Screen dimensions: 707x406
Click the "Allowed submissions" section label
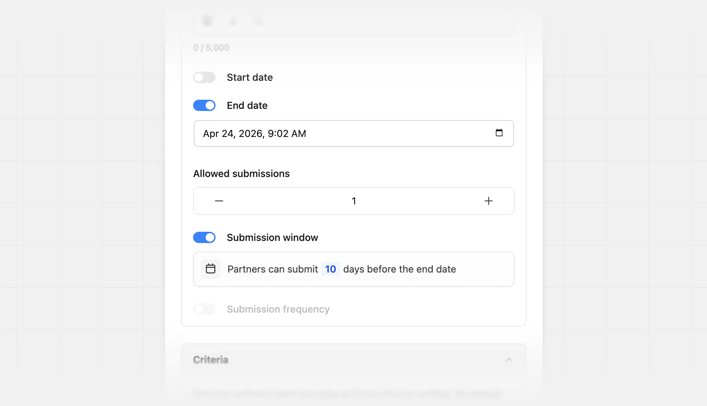point(242,173)
